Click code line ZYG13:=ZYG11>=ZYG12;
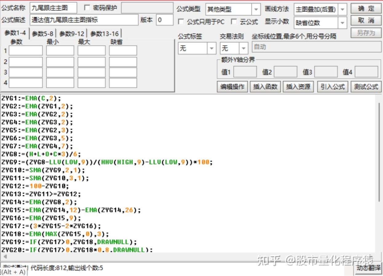 click(41, 194)
